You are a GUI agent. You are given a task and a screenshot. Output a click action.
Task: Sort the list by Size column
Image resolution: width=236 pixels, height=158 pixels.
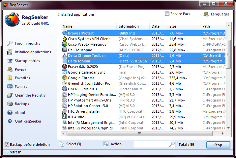pyautogui.click(x=184, y=26)
